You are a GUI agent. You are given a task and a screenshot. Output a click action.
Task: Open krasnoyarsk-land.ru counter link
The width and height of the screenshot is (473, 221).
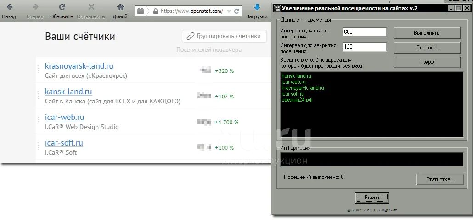pos(79,66)
